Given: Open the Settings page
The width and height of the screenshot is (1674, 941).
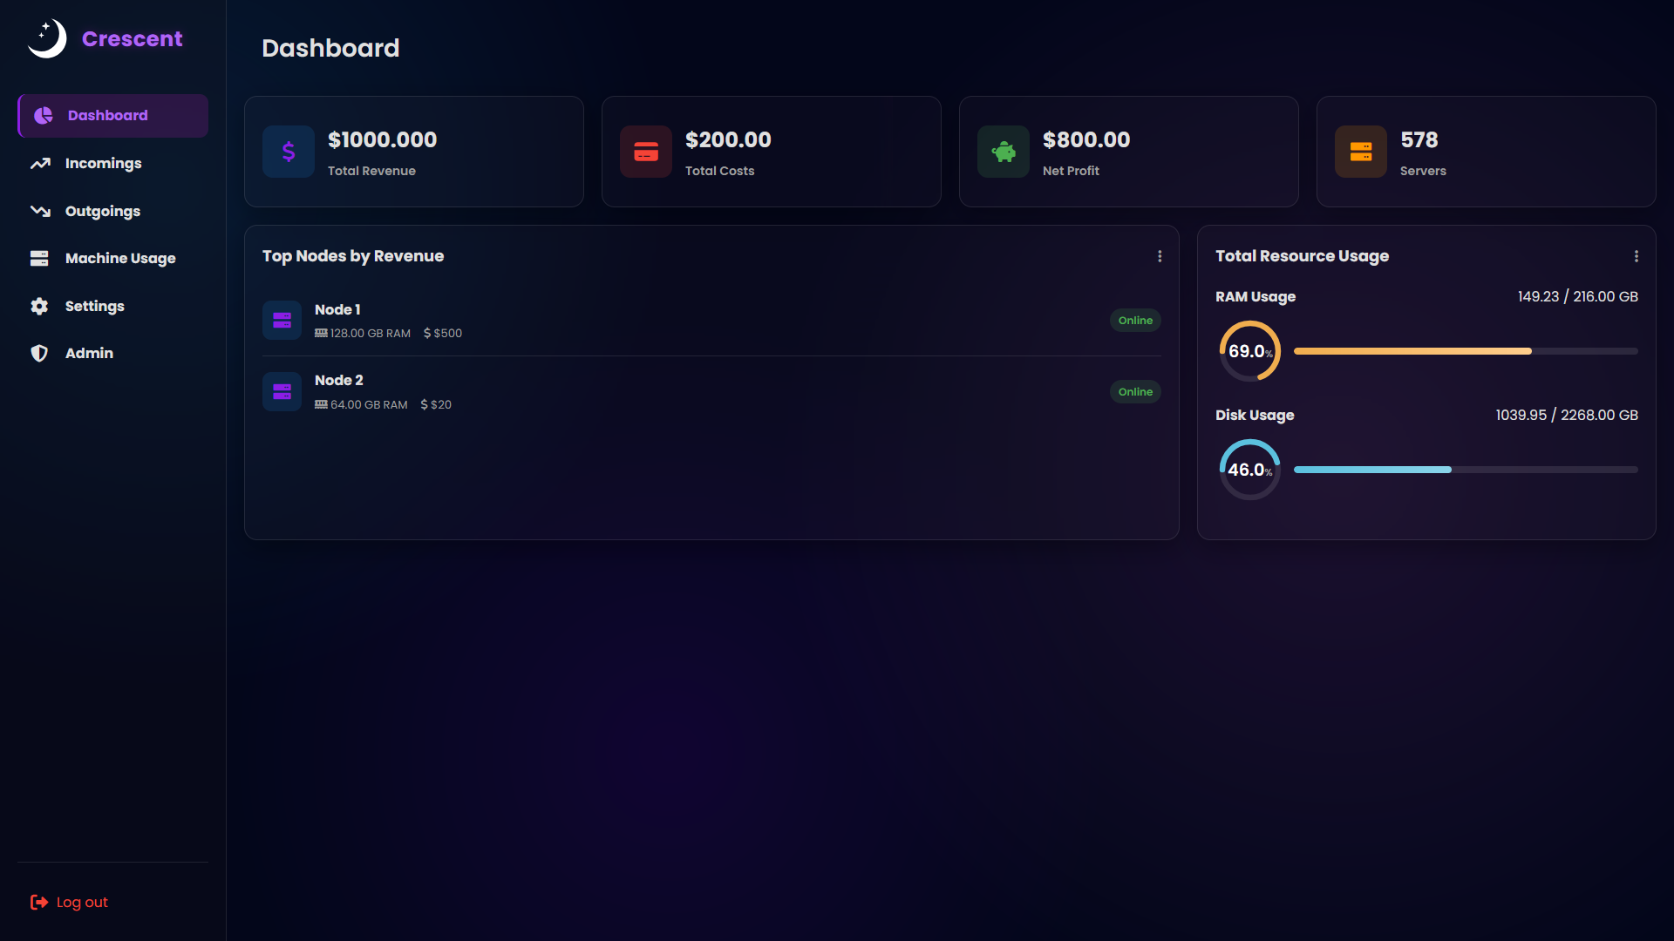Looking at the screenshot, I should coord(95,306).
